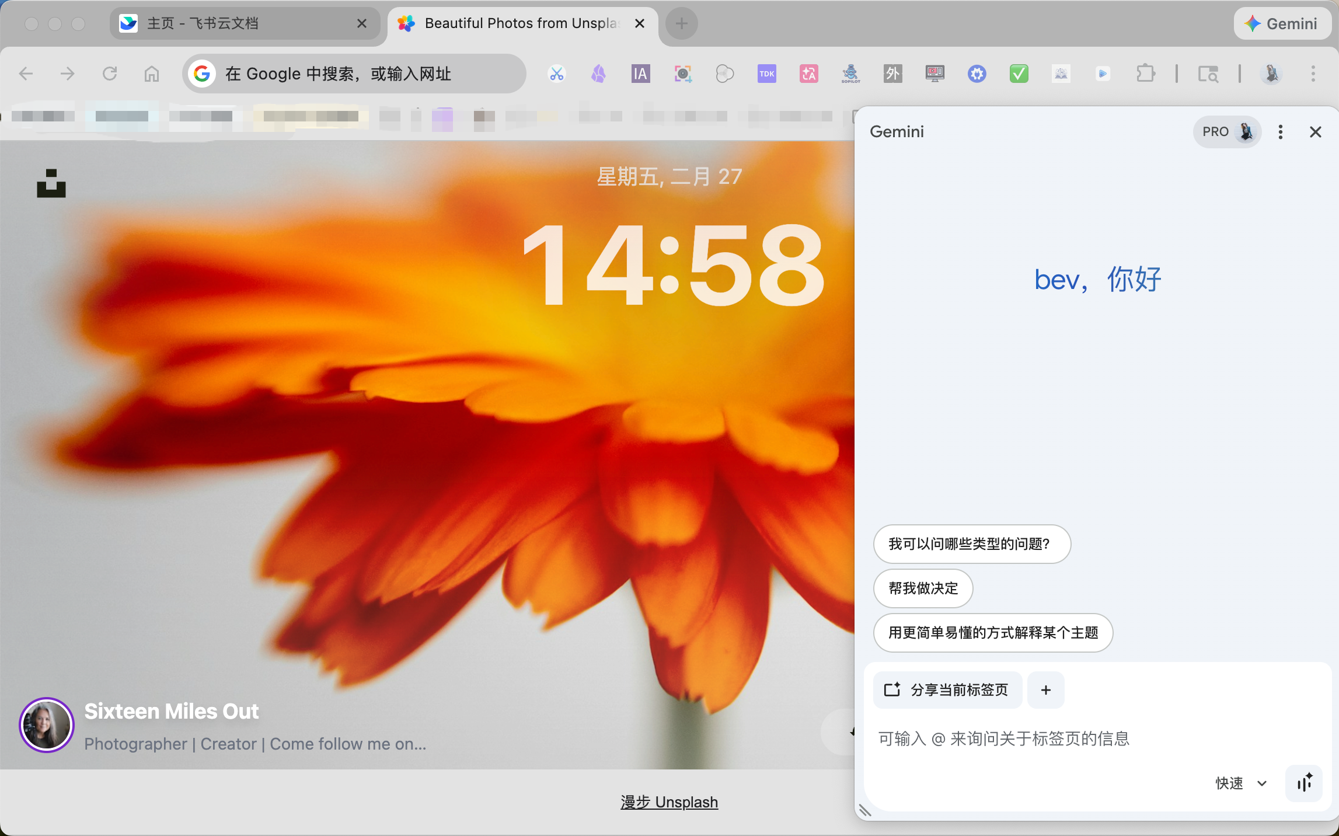Open the home page button
The height and width of the screenshot is (836, 1339).
(152, 74)
